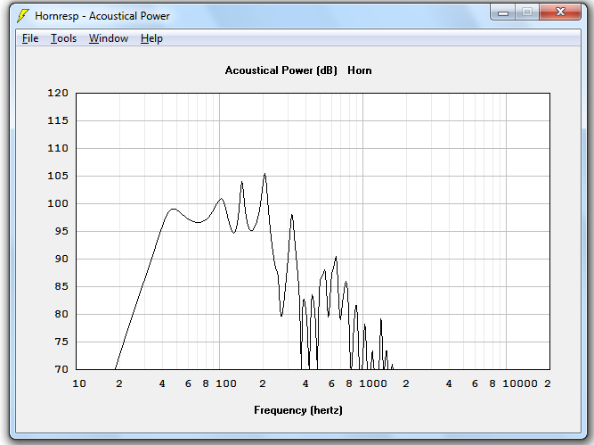The width and height of the screenshot is (594, 445).
Task: Close the Acoustical Power window
Action: click(560, 12)
